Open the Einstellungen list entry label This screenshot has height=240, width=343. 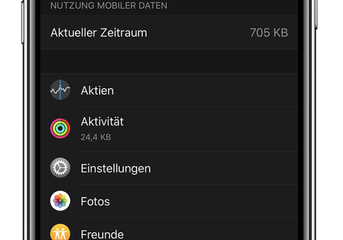point(116,168)
